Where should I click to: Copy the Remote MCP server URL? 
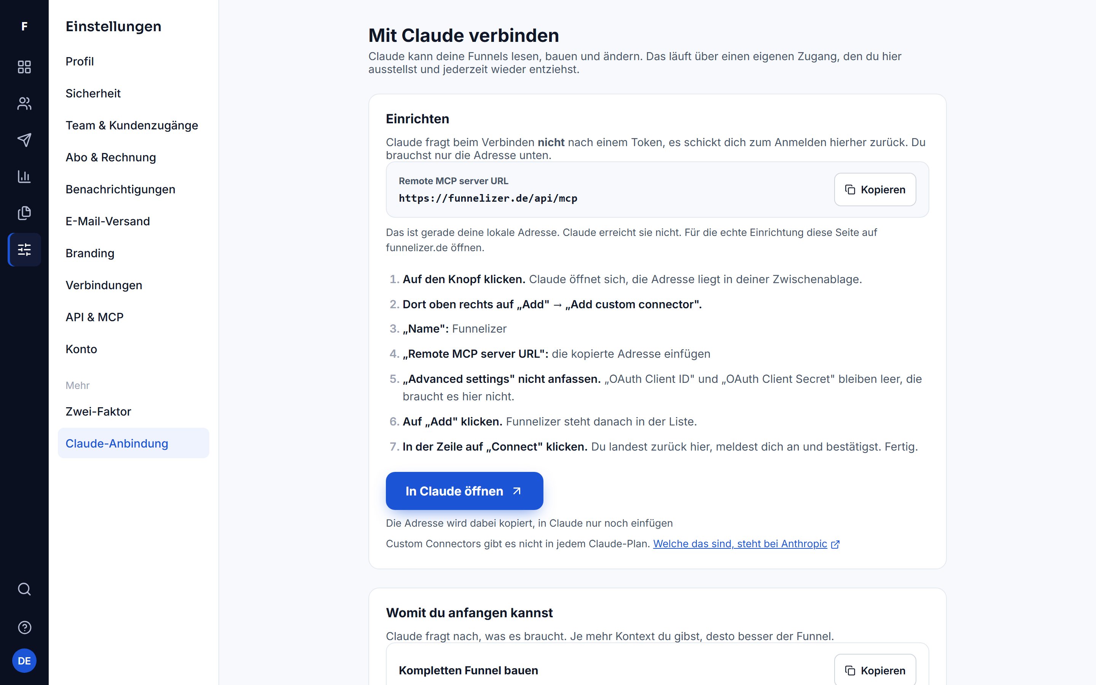pyautogui.click(x=875, y=190)
